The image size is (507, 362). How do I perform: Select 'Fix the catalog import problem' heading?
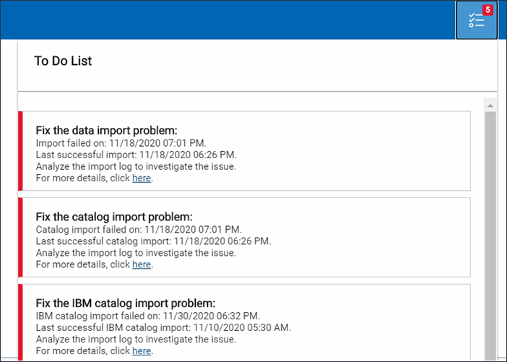pyautogui.click(x=114, y=217)
